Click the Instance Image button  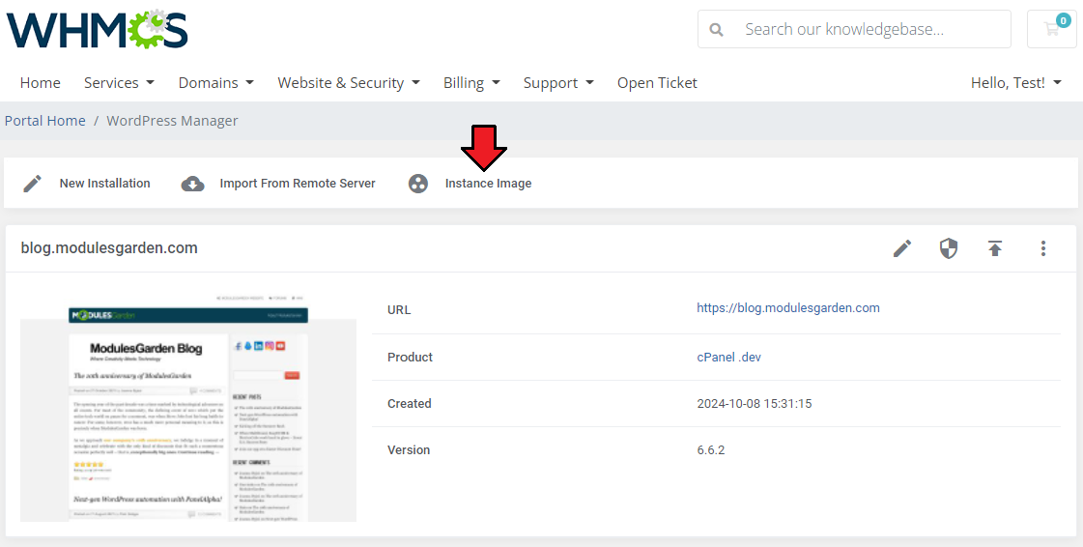470,183
